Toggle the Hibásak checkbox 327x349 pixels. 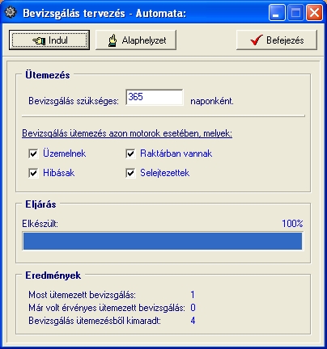(33, 173)
